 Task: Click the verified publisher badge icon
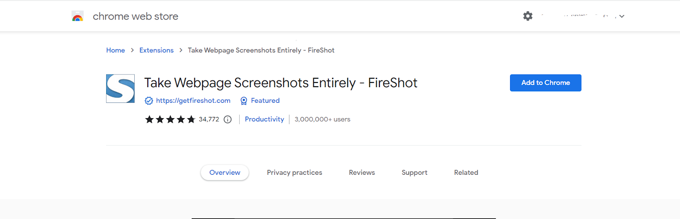[x=149, y=101]
